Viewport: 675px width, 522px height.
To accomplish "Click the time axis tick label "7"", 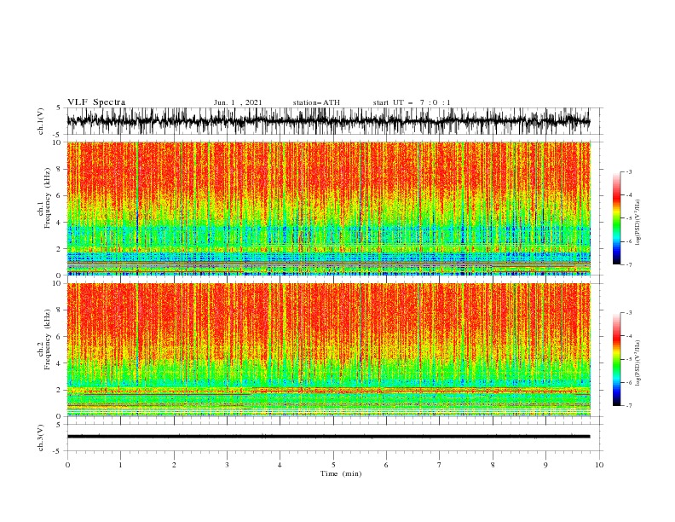I will 440,465.
